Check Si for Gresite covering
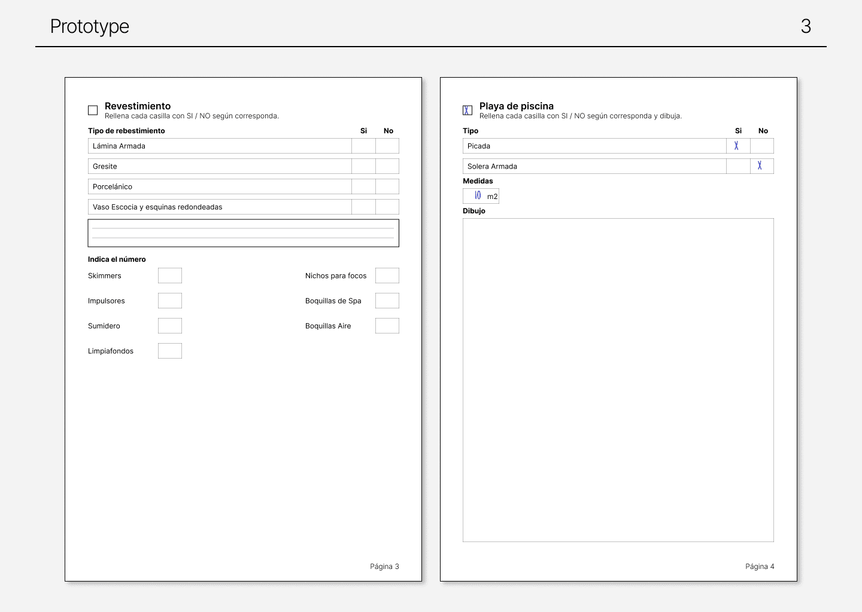Screen dimensions: 862x612 pos(363,166)
